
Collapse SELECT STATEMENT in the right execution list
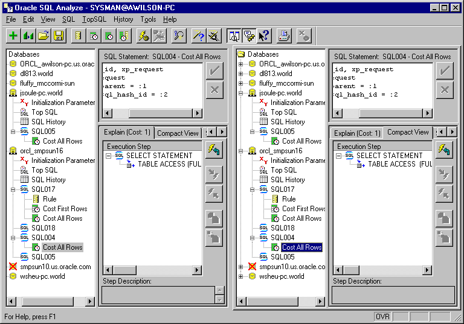[339, 156]
